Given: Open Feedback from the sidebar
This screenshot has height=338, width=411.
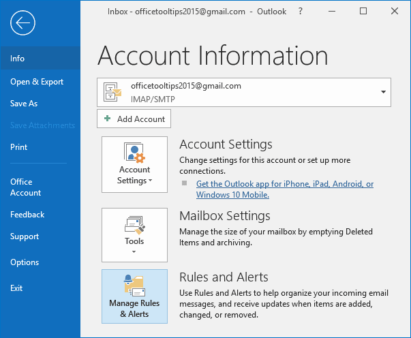Looking at the screenshot, I should (27, 215).
